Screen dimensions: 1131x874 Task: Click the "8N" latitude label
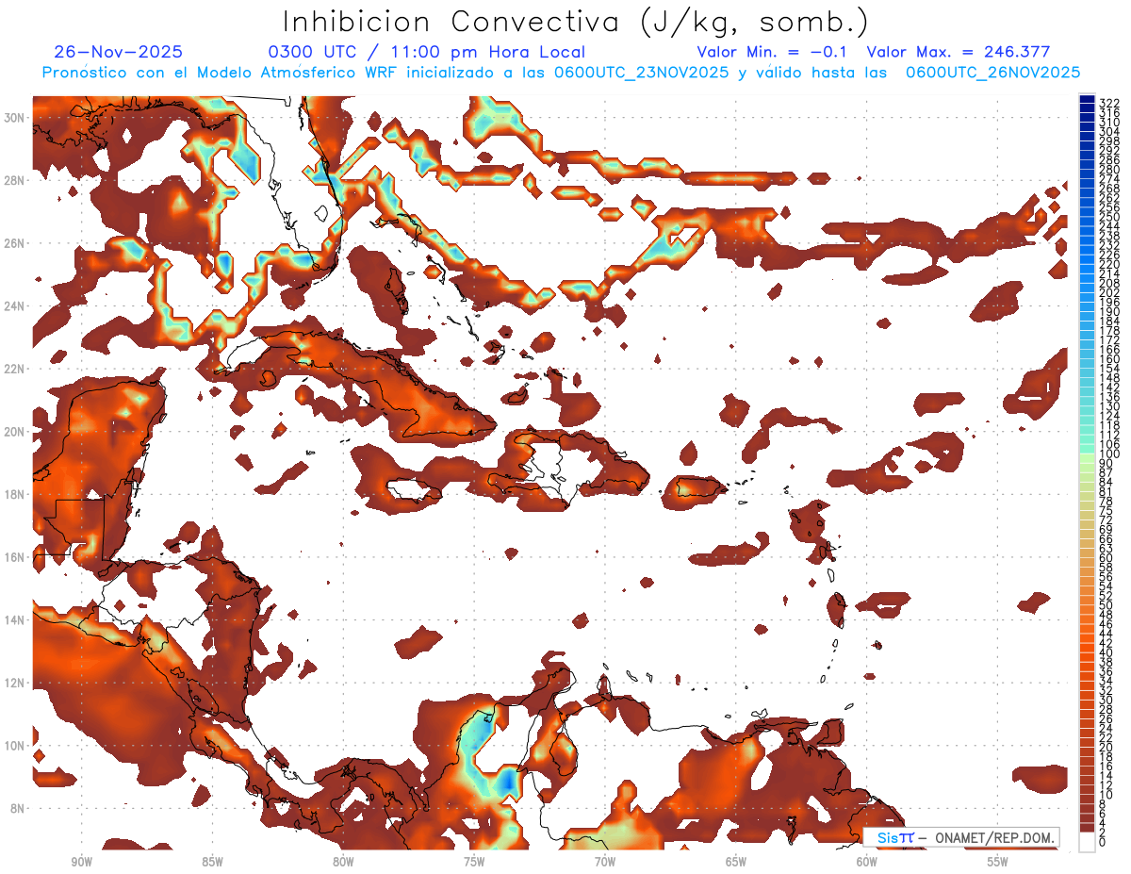pos(19,808)
